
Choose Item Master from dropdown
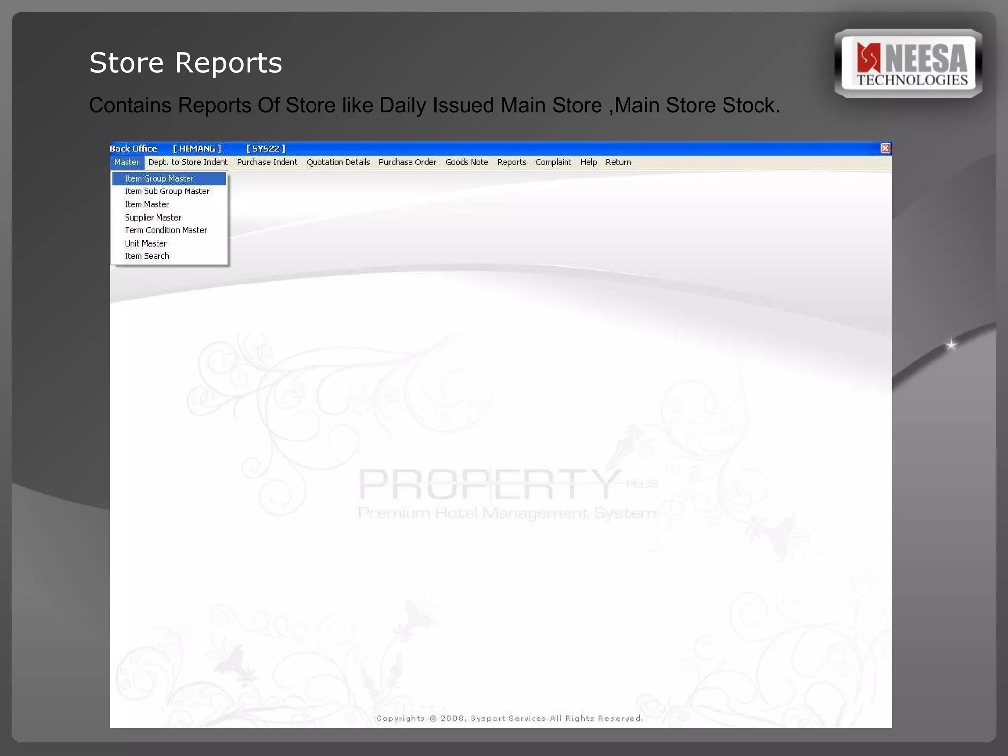169,204
